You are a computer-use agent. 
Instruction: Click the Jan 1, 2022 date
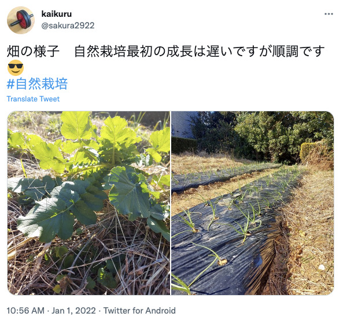tap(73, 311)
